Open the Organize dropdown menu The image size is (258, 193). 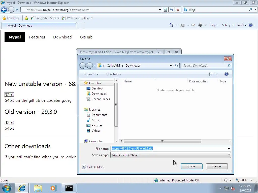click(91, 74)
